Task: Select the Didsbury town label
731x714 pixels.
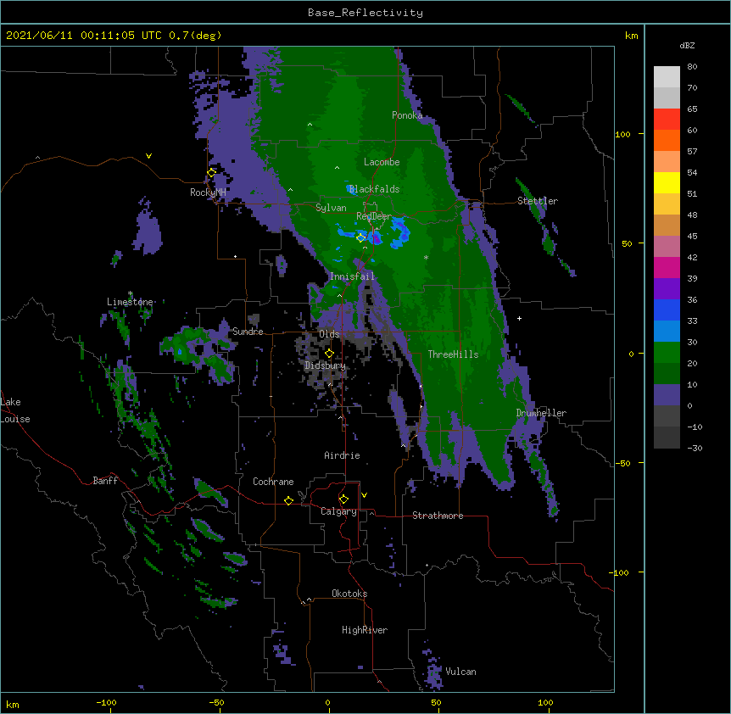Action: (325, 365)
